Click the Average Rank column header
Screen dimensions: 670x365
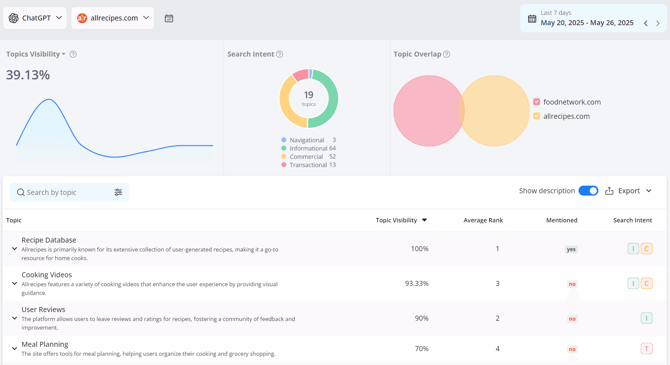pos(483,220)
